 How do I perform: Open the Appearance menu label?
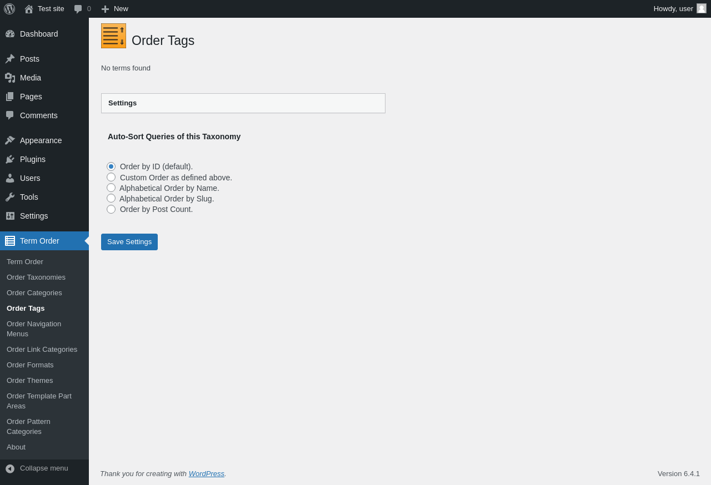pos(41,140)
